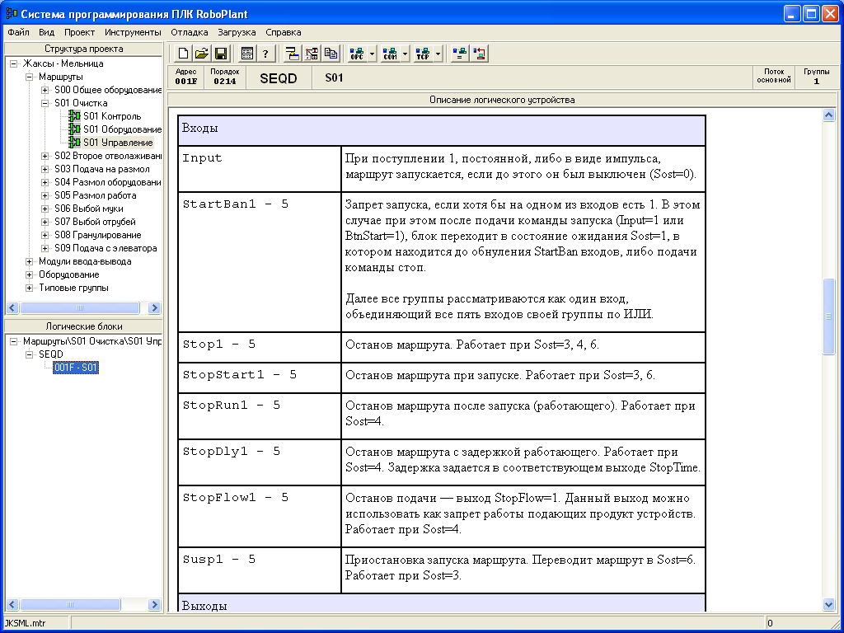Click the calculator toolbar icon
The height and width of the screenshot is (633, 844).
[x=247, y=54]
